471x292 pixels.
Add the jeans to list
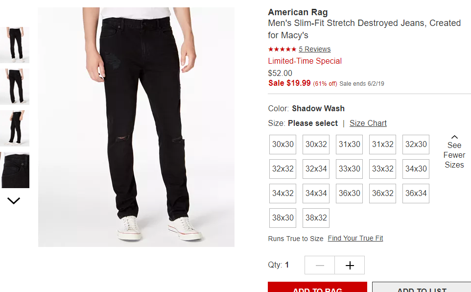[422, 287]
